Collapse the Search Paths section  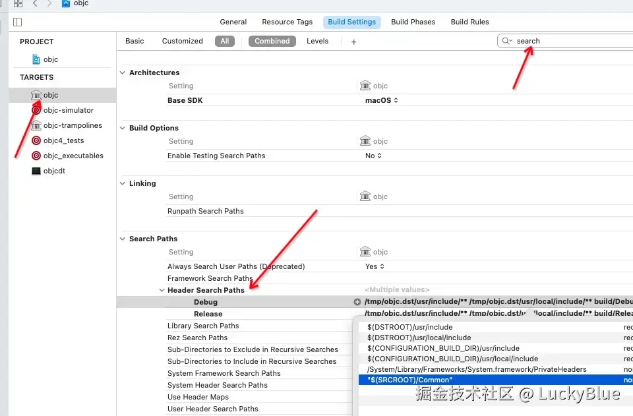pyautogui.click(x=123, y=239)
